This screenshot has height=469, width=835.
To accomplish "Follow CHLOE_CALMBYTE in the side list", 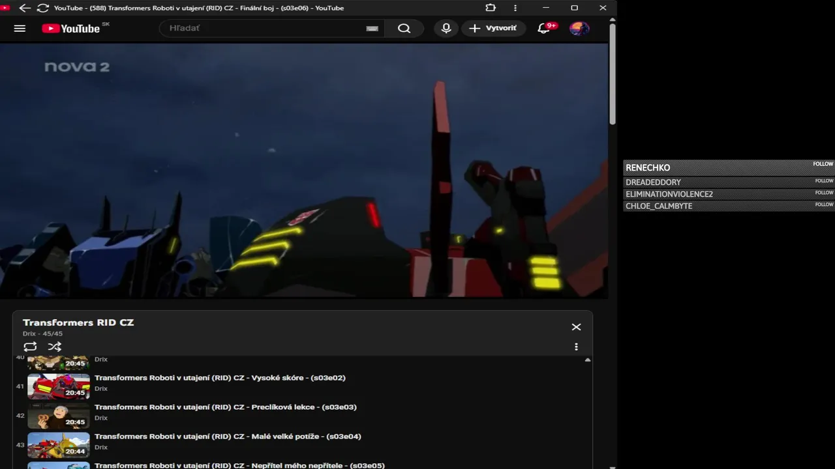I will pyautogui.click(x=824, y=205).
